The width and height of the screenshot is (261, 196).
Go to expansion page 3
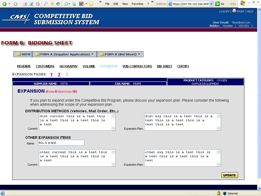(67, 75)
